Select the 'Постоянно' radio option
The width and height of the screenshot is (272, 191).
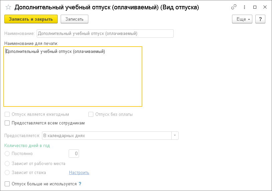(7, 154)
